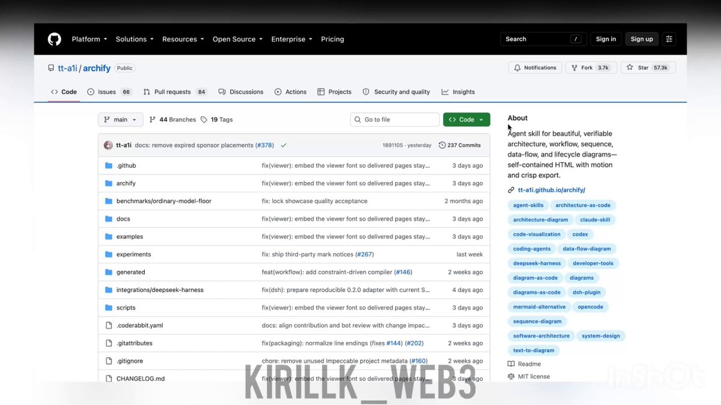Expand the Open Source menu

click(x=238, y=39)
